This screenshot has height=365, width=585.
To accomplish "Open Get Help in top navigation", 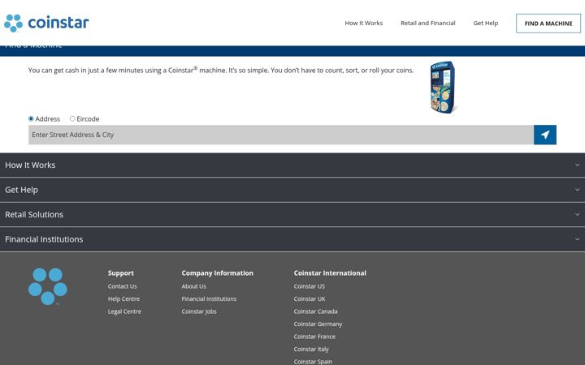I will pyautogui.click(x=486, y=23).
